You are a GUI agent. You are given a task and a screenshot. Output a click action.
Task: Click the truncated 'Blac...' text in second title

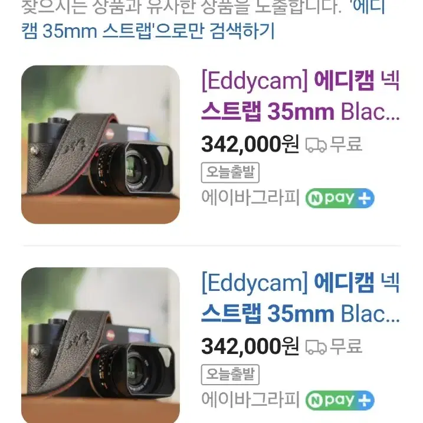pos(370,314)
